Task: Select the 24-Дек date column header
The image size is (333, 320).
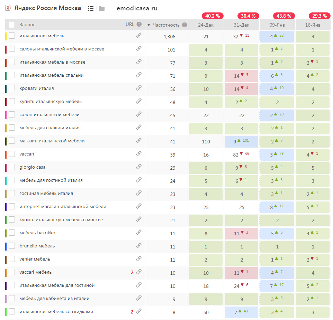Action: point(206,25)
